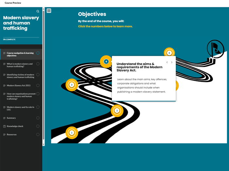Toggle the hamburger menu sidebar button
Screen dimensions: 229x171
click(49, 11)
